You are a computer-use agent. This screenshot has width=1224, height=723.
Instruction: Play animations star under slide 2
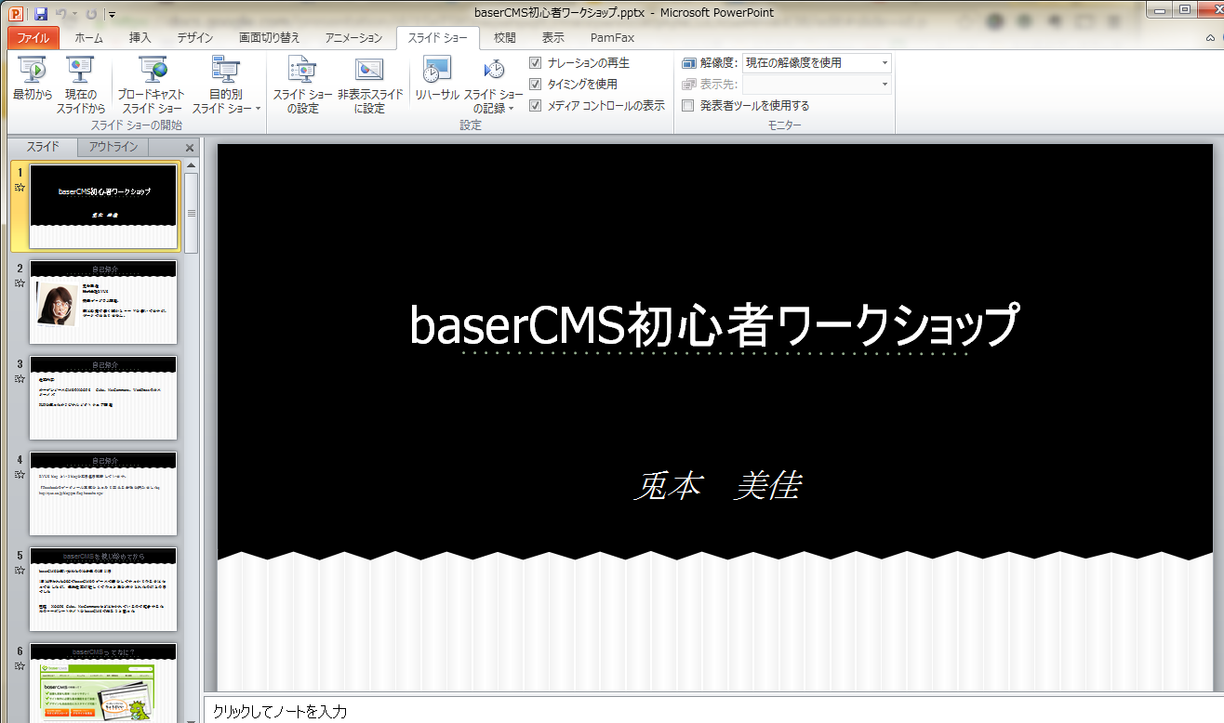20,283
